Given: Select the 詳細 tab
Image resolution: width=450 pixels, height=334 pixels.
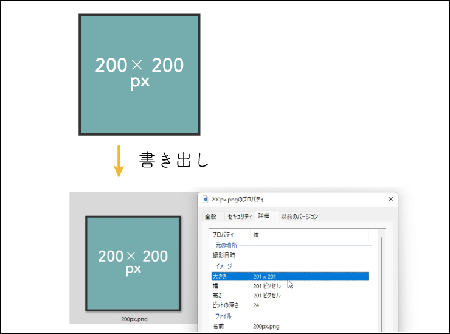Looking at the screenshot, I should tap(264, 216).
